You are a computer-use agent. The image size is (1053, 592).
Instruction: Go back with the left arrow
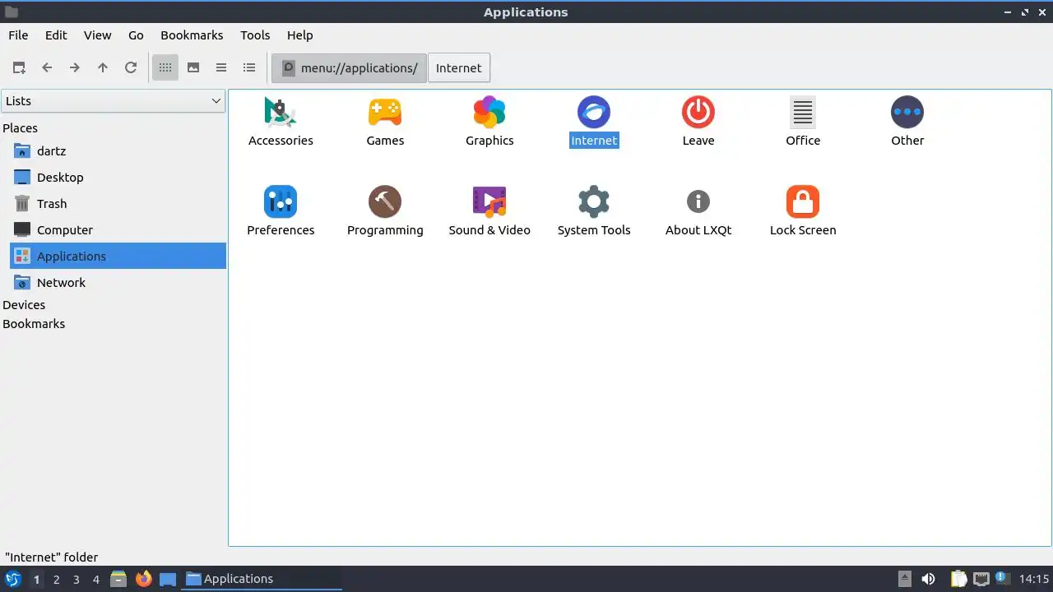point(47,67)
